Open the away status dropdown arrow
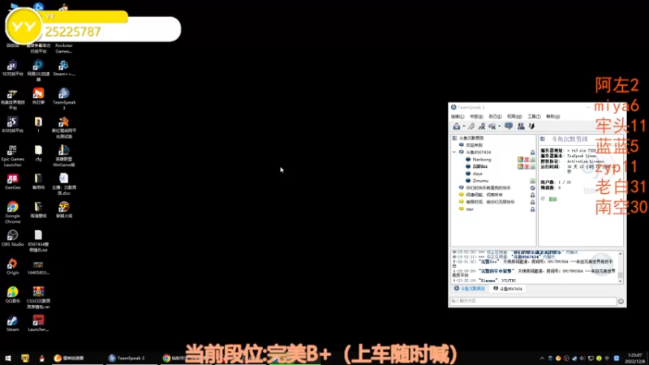This screenshot has width=649, height=365. tap(499, 127)
